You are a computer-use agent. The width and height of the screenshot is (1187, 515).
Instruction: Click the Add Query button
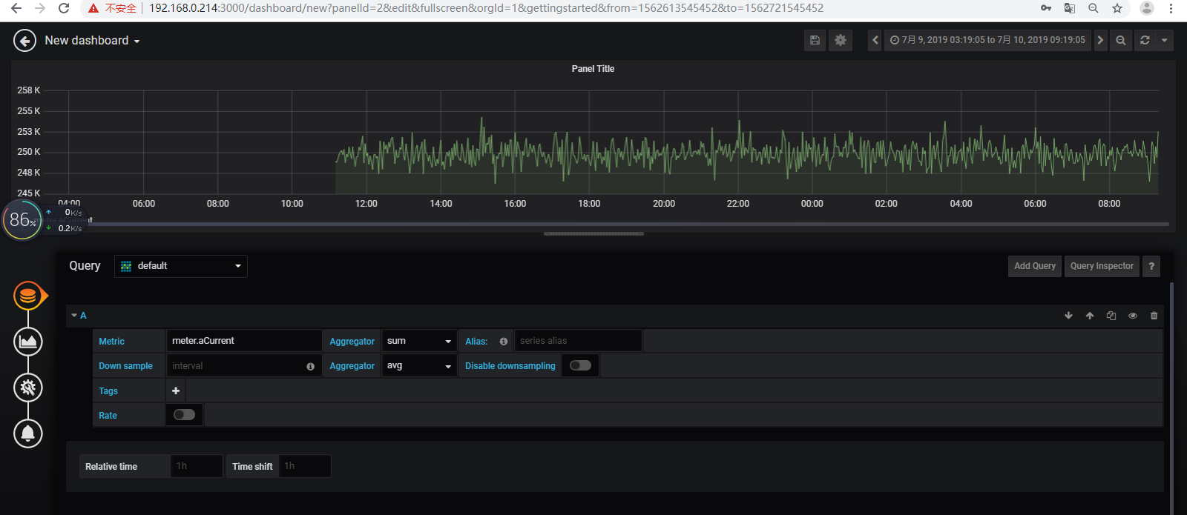point(1034,266)
